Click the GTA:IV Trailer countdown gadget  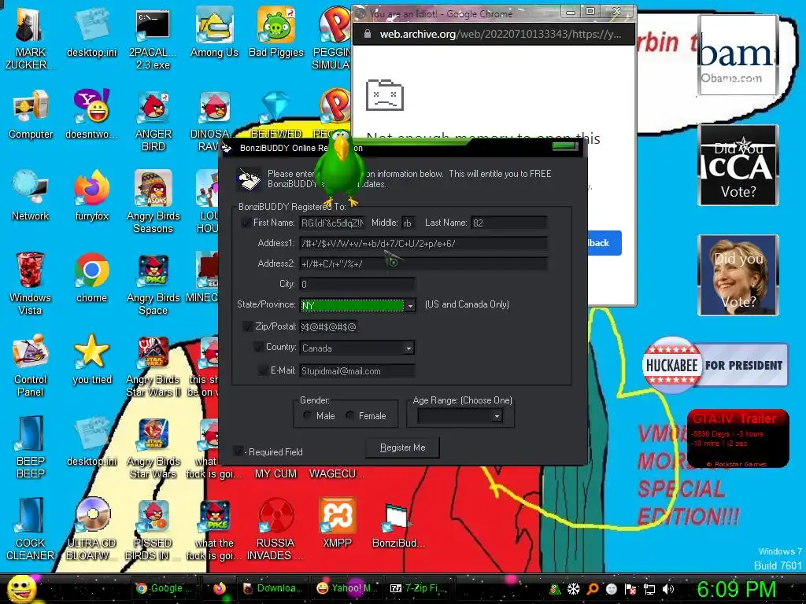click(738, 439)
